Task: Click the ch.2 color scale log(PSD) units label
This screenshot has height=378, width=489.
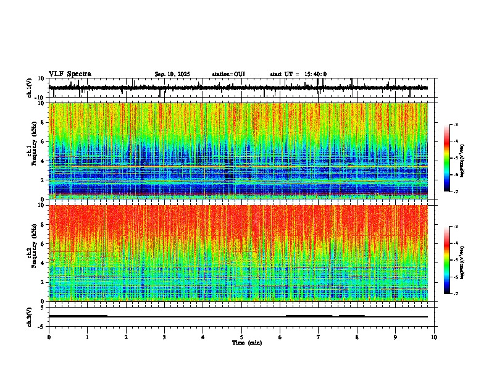Action: (462, 262)
